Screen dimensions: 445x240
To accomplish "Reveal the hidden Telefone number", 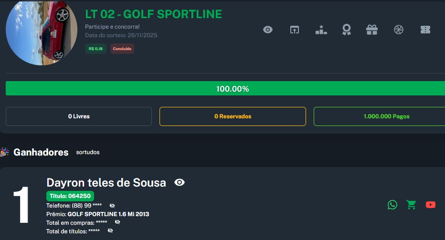I will pos(112,206).
